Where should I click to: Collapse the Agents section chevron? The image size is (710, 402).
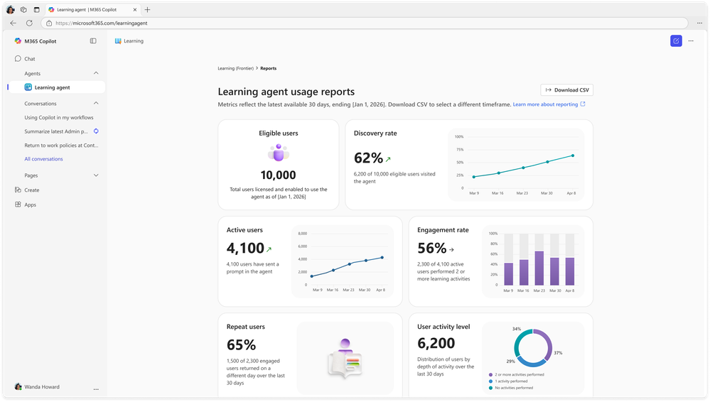(96, 73)
